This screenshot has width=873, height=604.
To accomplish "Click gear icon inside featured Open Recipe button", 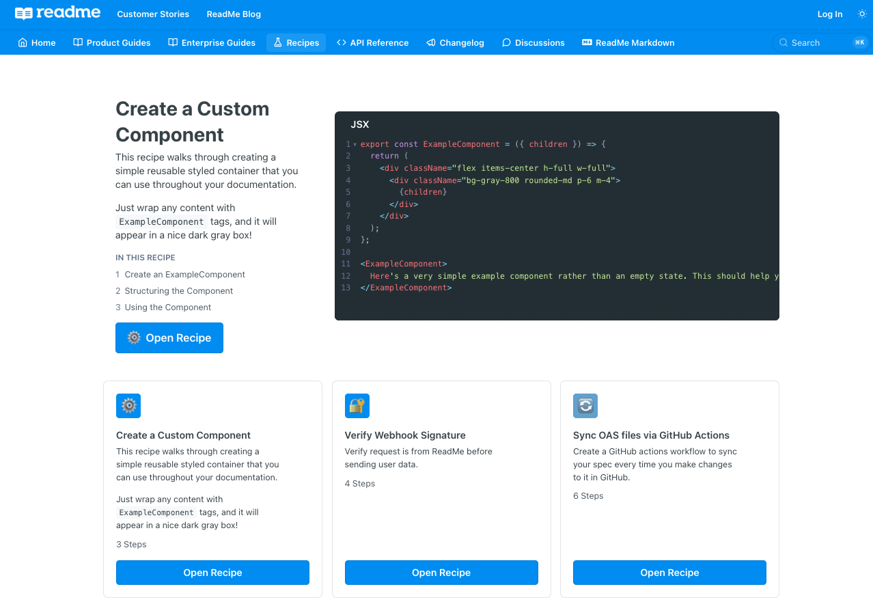I will coord(134,338).
